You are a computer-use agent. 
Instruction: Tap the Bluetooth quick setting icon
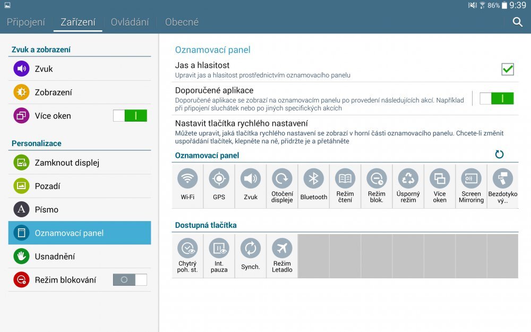(x=313, y=178)
